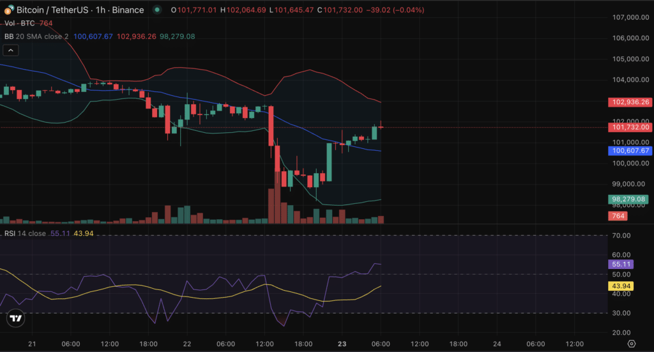Click the 107,000.00 price scale value
The image size is (654, 352).
(630, 17)
